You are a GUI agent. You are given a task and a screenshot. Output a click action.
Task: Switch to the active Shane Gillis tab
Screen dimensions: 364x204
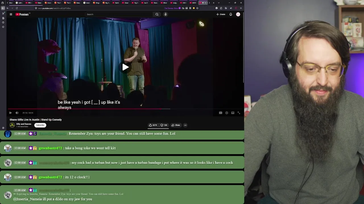point(203,3)
